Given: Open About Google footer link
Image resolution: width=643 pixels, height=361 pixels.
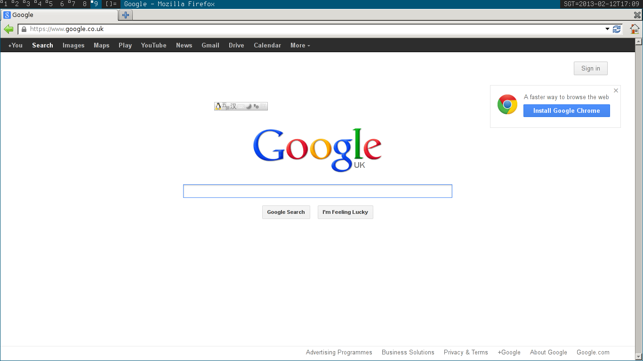Looking at the screenshot, I should (548, 353).
